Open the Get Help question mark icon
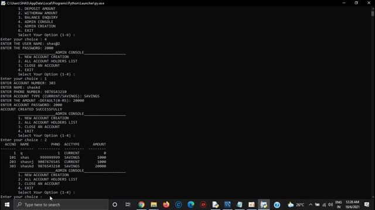 (x=277, y=205)
